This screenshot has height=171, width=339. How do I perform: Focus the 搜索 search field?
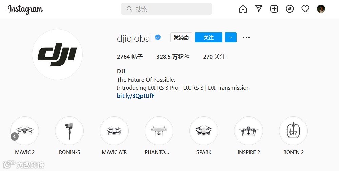167,9
